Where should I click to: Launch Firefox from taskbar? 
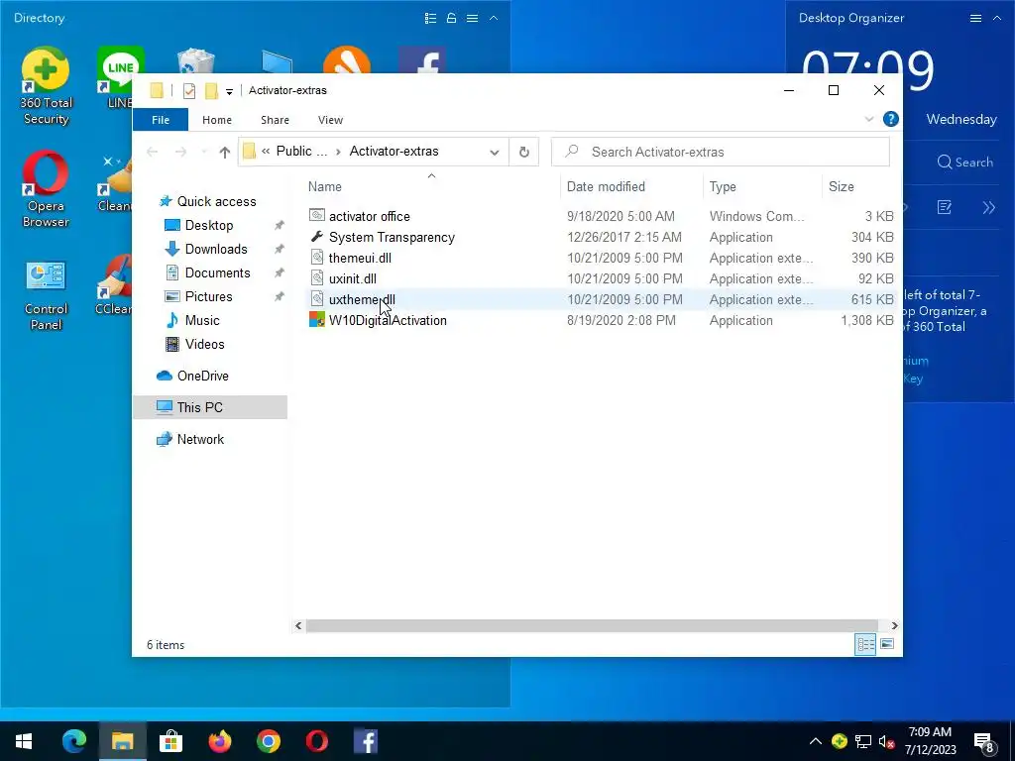click(x=219, y=741)
